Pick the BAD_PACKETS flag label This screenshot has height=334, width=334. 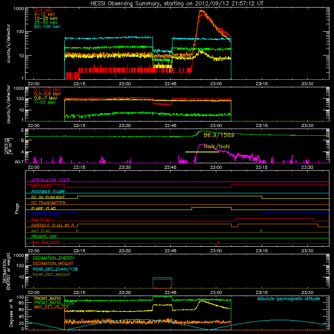click(46, 242)
